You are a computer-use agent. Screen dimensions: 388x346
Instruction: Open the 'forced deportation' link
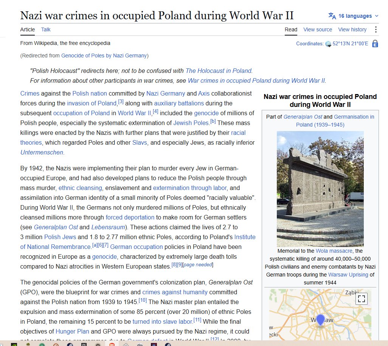[x=130, y=218]
